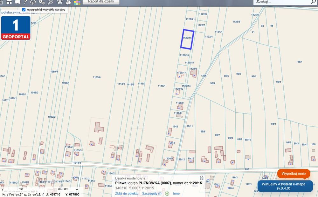Click parcel label 98/1
Viewport: 318px width, 197px height.
[300, 62]
